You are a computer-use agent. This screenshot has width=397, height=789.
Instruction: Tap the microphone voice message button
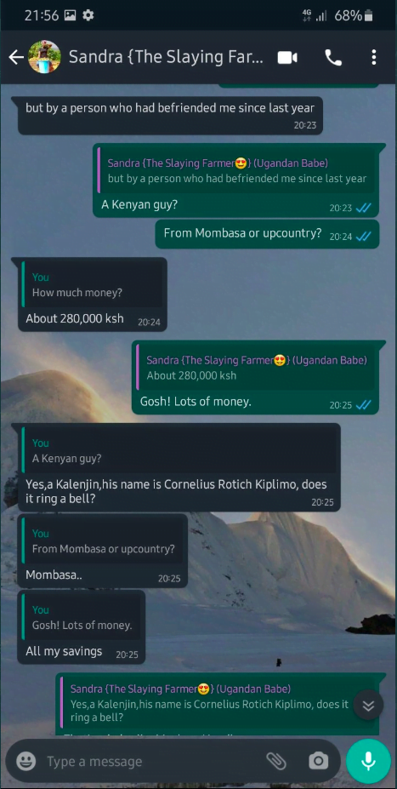[368, 761]
